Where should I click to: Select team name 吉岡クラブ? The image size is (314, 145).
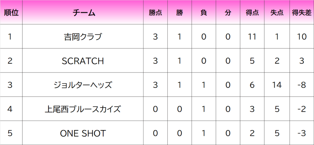(x=83, y=36)
